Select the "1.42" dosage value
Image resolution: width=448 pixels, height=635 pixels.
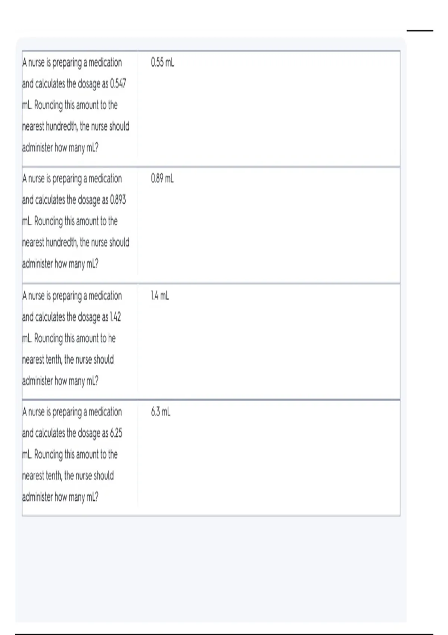click(x=115, y=317)
